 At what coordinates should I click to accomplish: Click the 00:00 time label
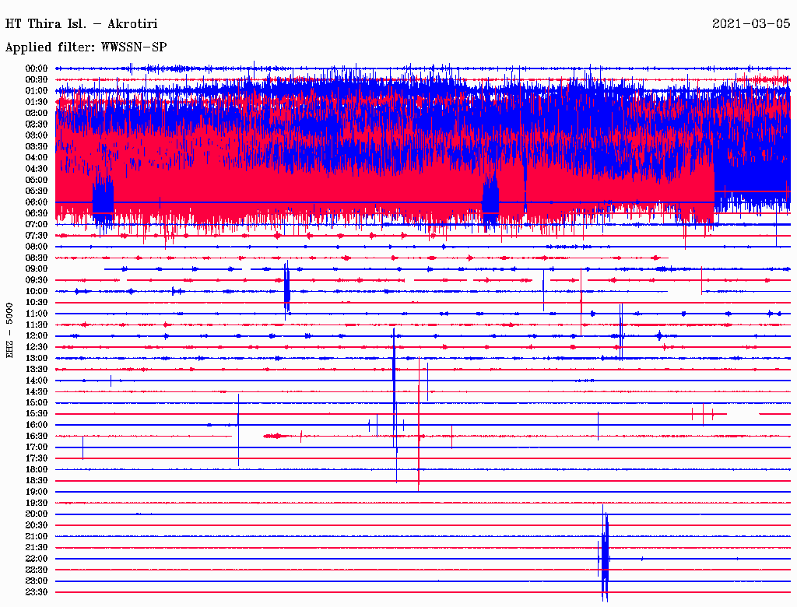37,68
